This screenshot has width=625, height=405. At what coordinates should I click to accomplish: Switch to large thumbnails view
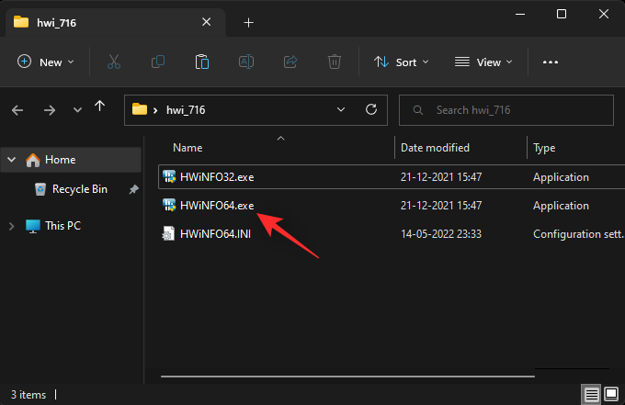(x=611, y=394)
